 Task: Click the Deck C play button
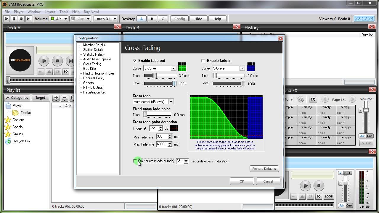[305, 186]
